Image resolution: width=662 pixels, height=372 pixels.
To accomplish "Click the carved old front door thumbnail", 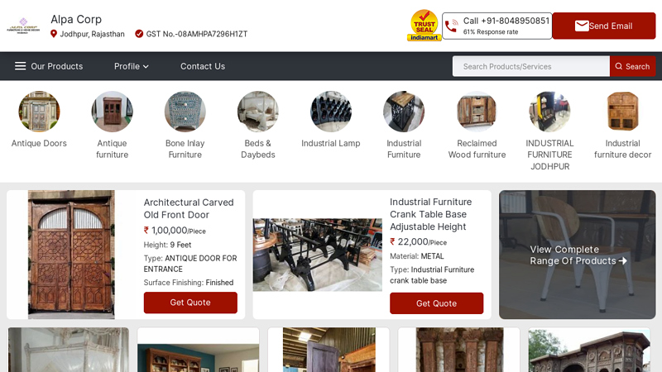I will click(71, 255).
